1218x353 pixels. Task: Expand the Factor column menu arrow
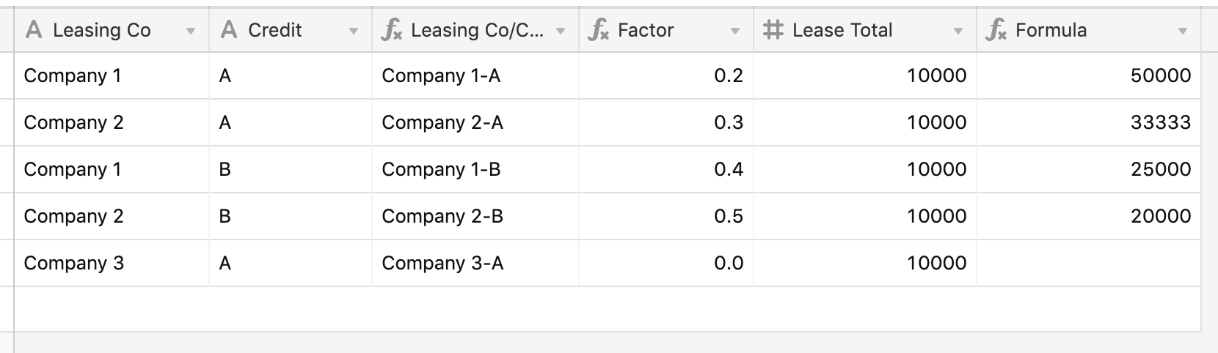click(x=735, y=31)
